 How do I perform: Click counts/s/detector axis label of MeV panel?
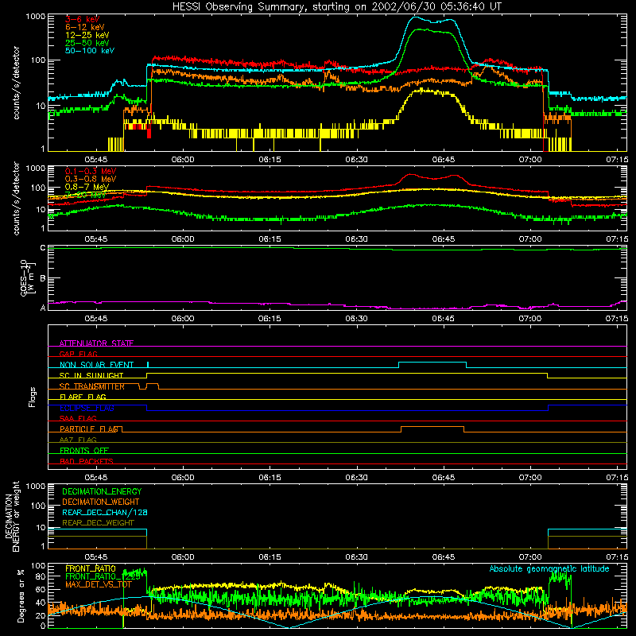click(16, 198)
